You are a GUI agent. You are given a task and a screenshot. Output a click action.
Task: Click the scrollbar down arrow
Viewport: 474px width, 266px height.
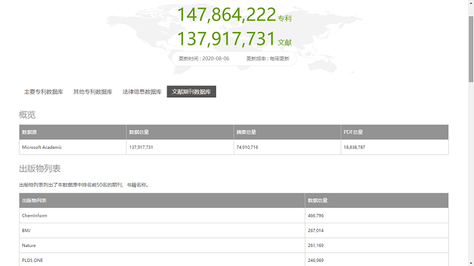(x=471, y=263)
